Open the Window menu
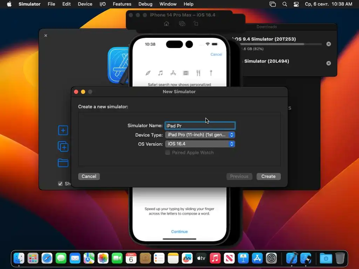359x269 pixels. click(x=168, y=4)
